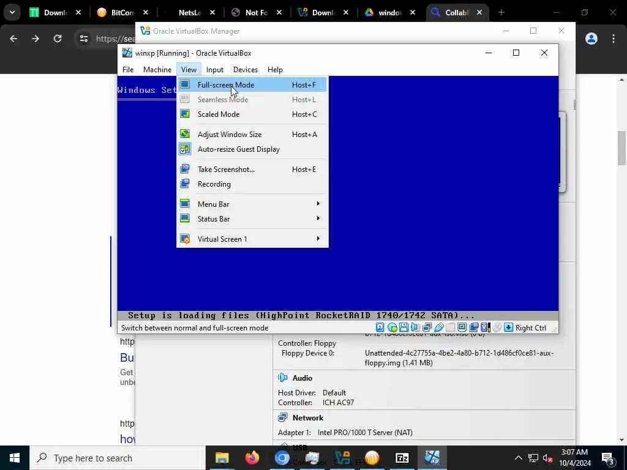
Task: Click the display indicator in VM status bar
Action: tap(462, 328)
